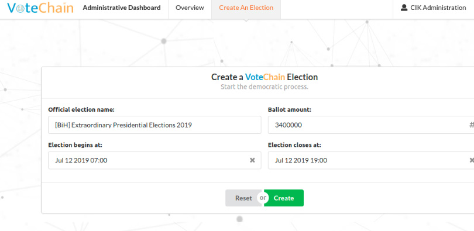Focus the Ballot amount field
474x231 pixels.
coord(371,125)
